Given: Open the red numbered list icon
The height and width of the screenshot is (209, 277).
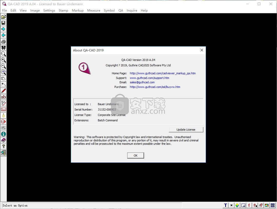Looking at the screenshot, I should 4,110.
